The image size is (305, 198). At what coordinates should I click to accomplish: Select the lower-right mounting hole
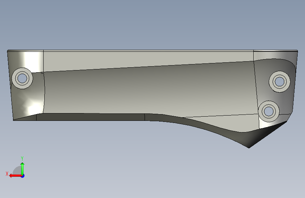(269, 111)
